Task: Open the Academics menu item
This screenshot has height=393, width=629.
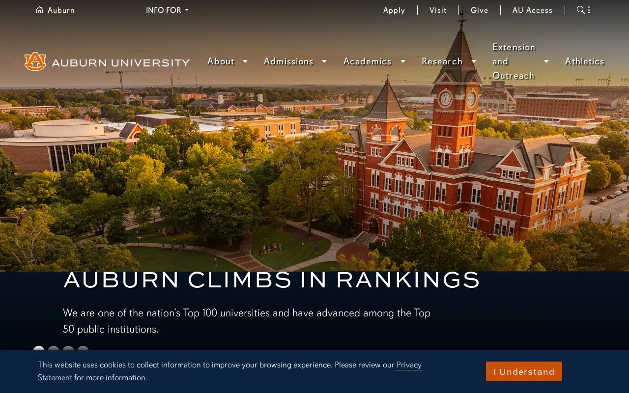Action: pos(368,61)
